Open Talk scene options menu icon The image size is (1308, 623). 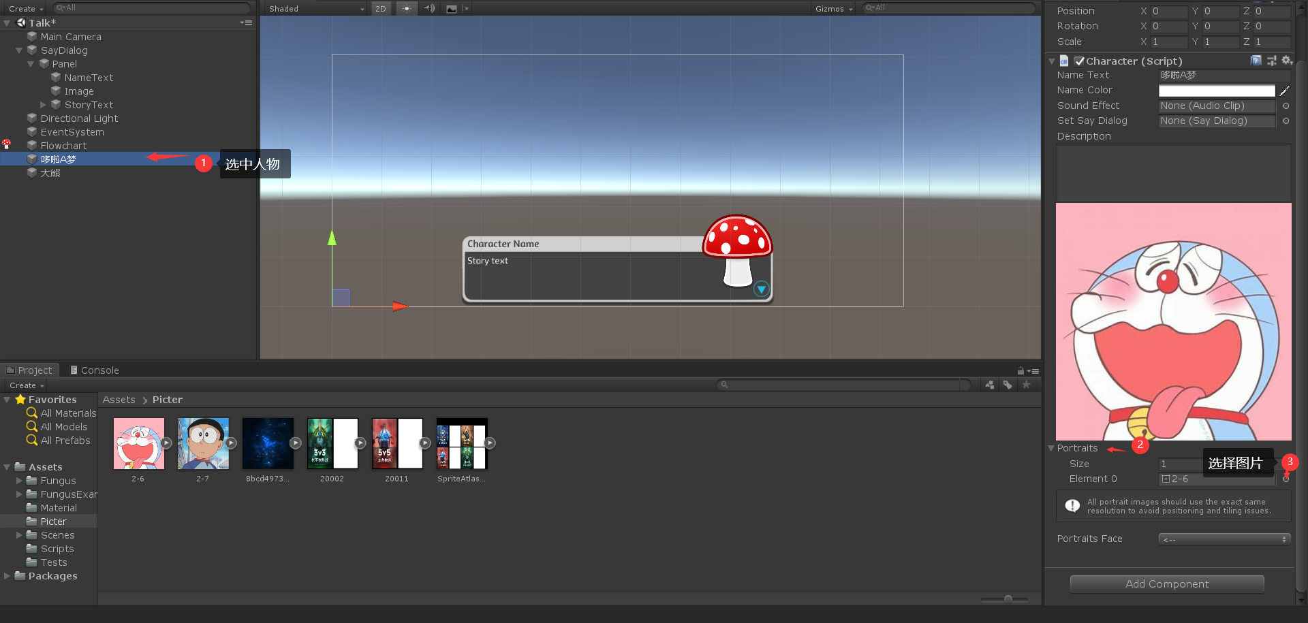coord(247,23)
